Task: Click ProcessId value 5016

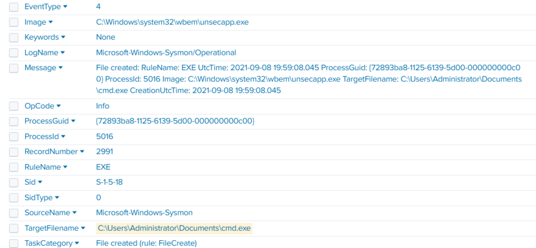Action: 105,137
